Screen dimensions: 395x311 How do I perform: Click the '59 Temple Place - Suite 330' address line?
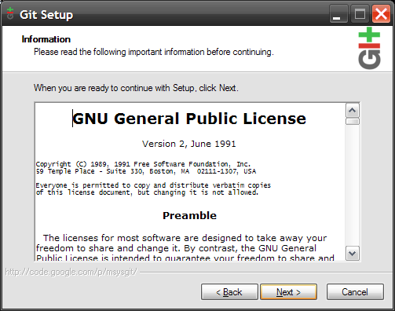pyautogui.click(x=146, y=171)
